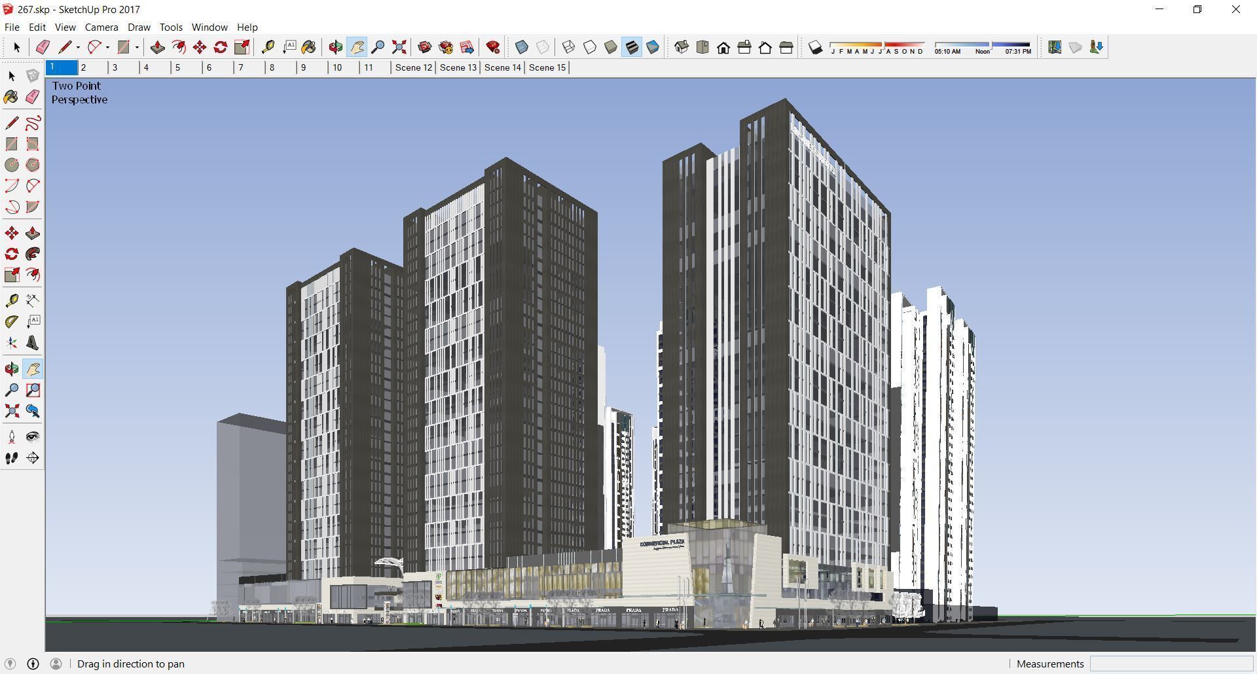This screenshot has width=1257, height=674.
Task: Expand the Line tool dropdown arrow
Action: tap(78, 47)
